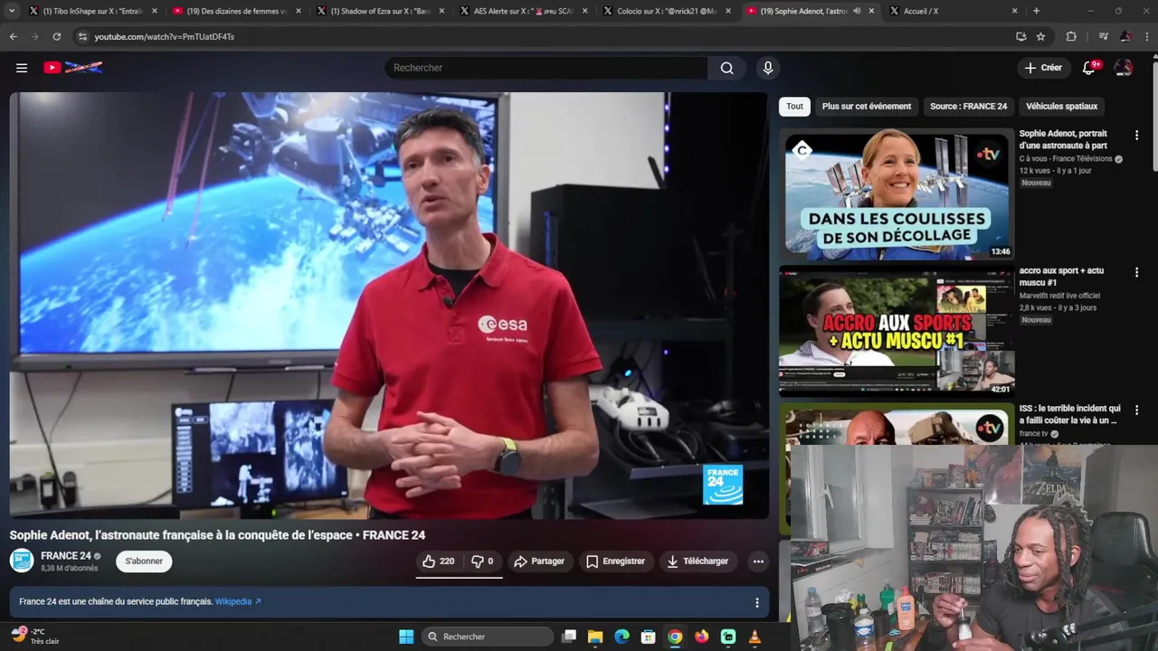The height and width of the screenshot is (651, 1158).
Task: Open the YouTube guide hamburger menu
Action: [22, 68]
